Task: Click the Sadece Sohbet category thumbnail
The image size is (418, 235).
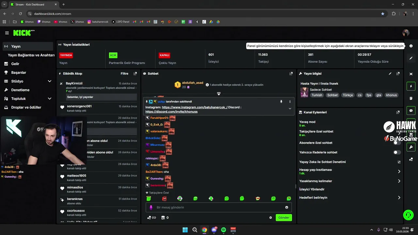Action: click(304, 92)
